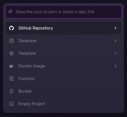Viewport: 127px width, 117px height.
Task: Click the Bucket icon
Action: [11, 91]
